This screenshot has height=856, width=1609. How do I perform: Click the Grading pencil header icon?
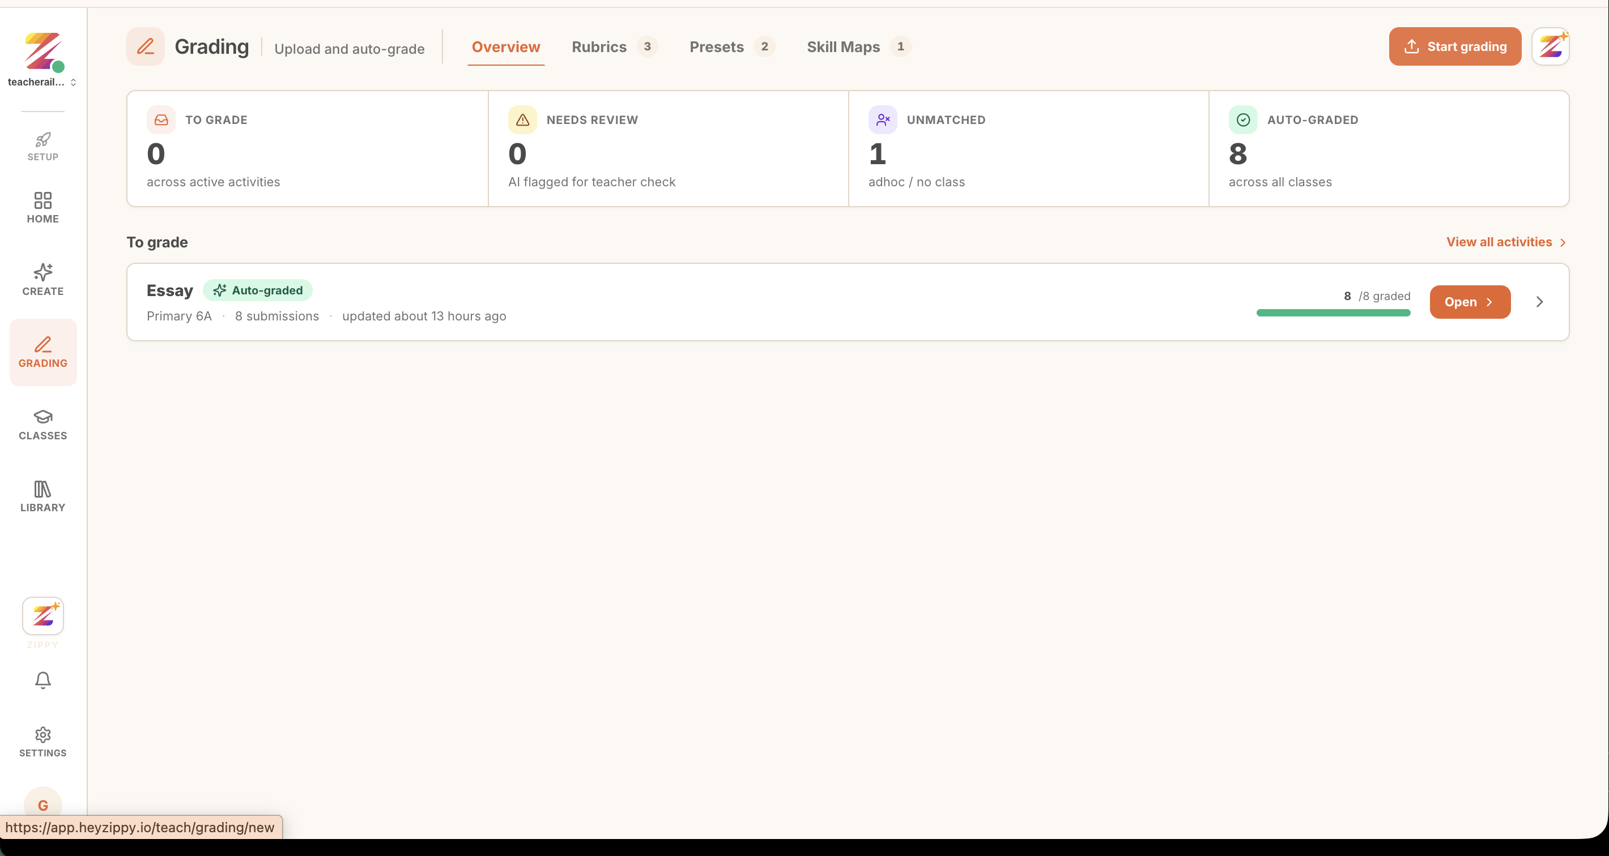point(146,46)
